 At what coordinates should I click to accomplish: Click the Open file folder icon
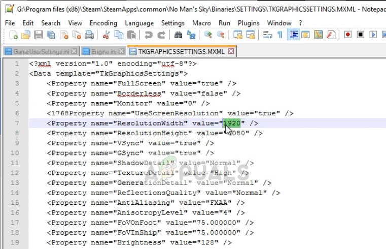point(25,35)
